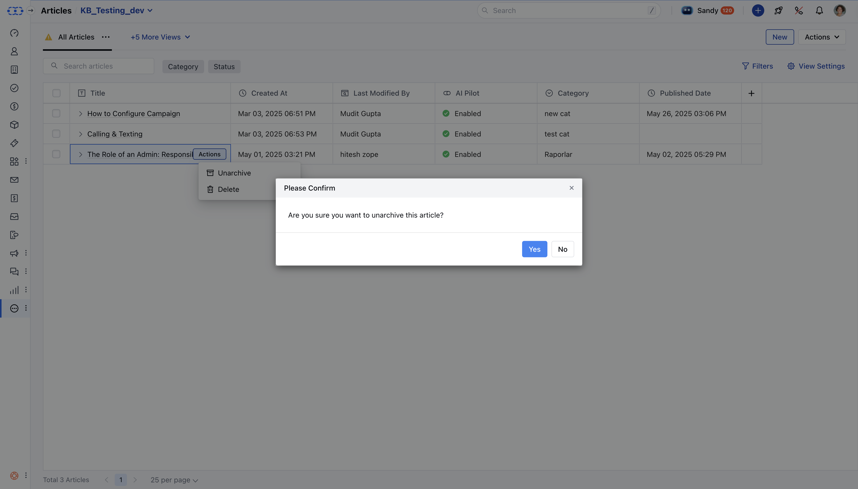The image size is (858, 489).
Task: Click the Search articles input field
Action: [104, 66]
